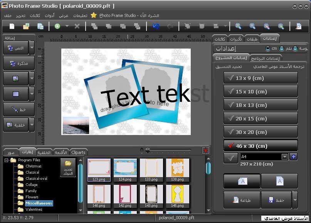Choose portrait page orientation icon
The image size is (311, 223).
(279, 181)
